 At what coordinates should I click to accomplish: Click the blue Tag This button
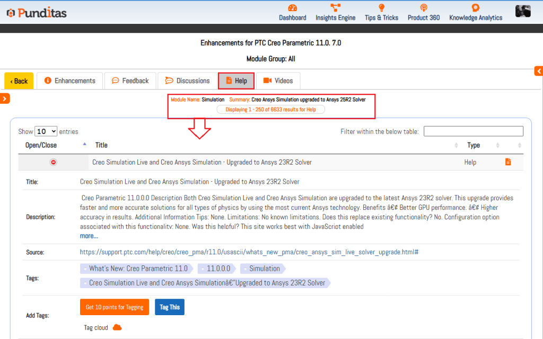point(170,307)
